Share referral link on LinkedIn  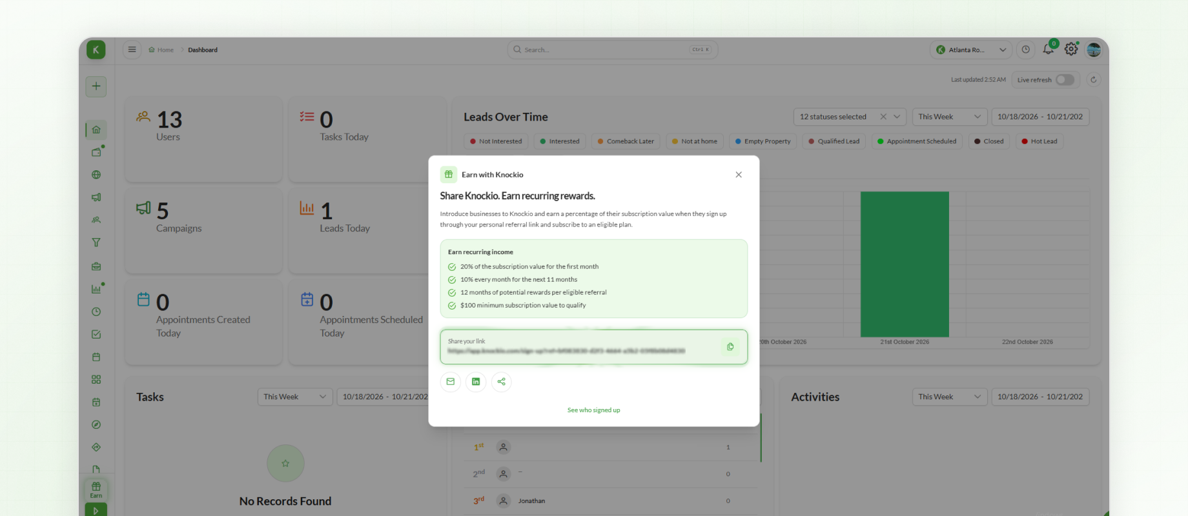pos(476,382)
